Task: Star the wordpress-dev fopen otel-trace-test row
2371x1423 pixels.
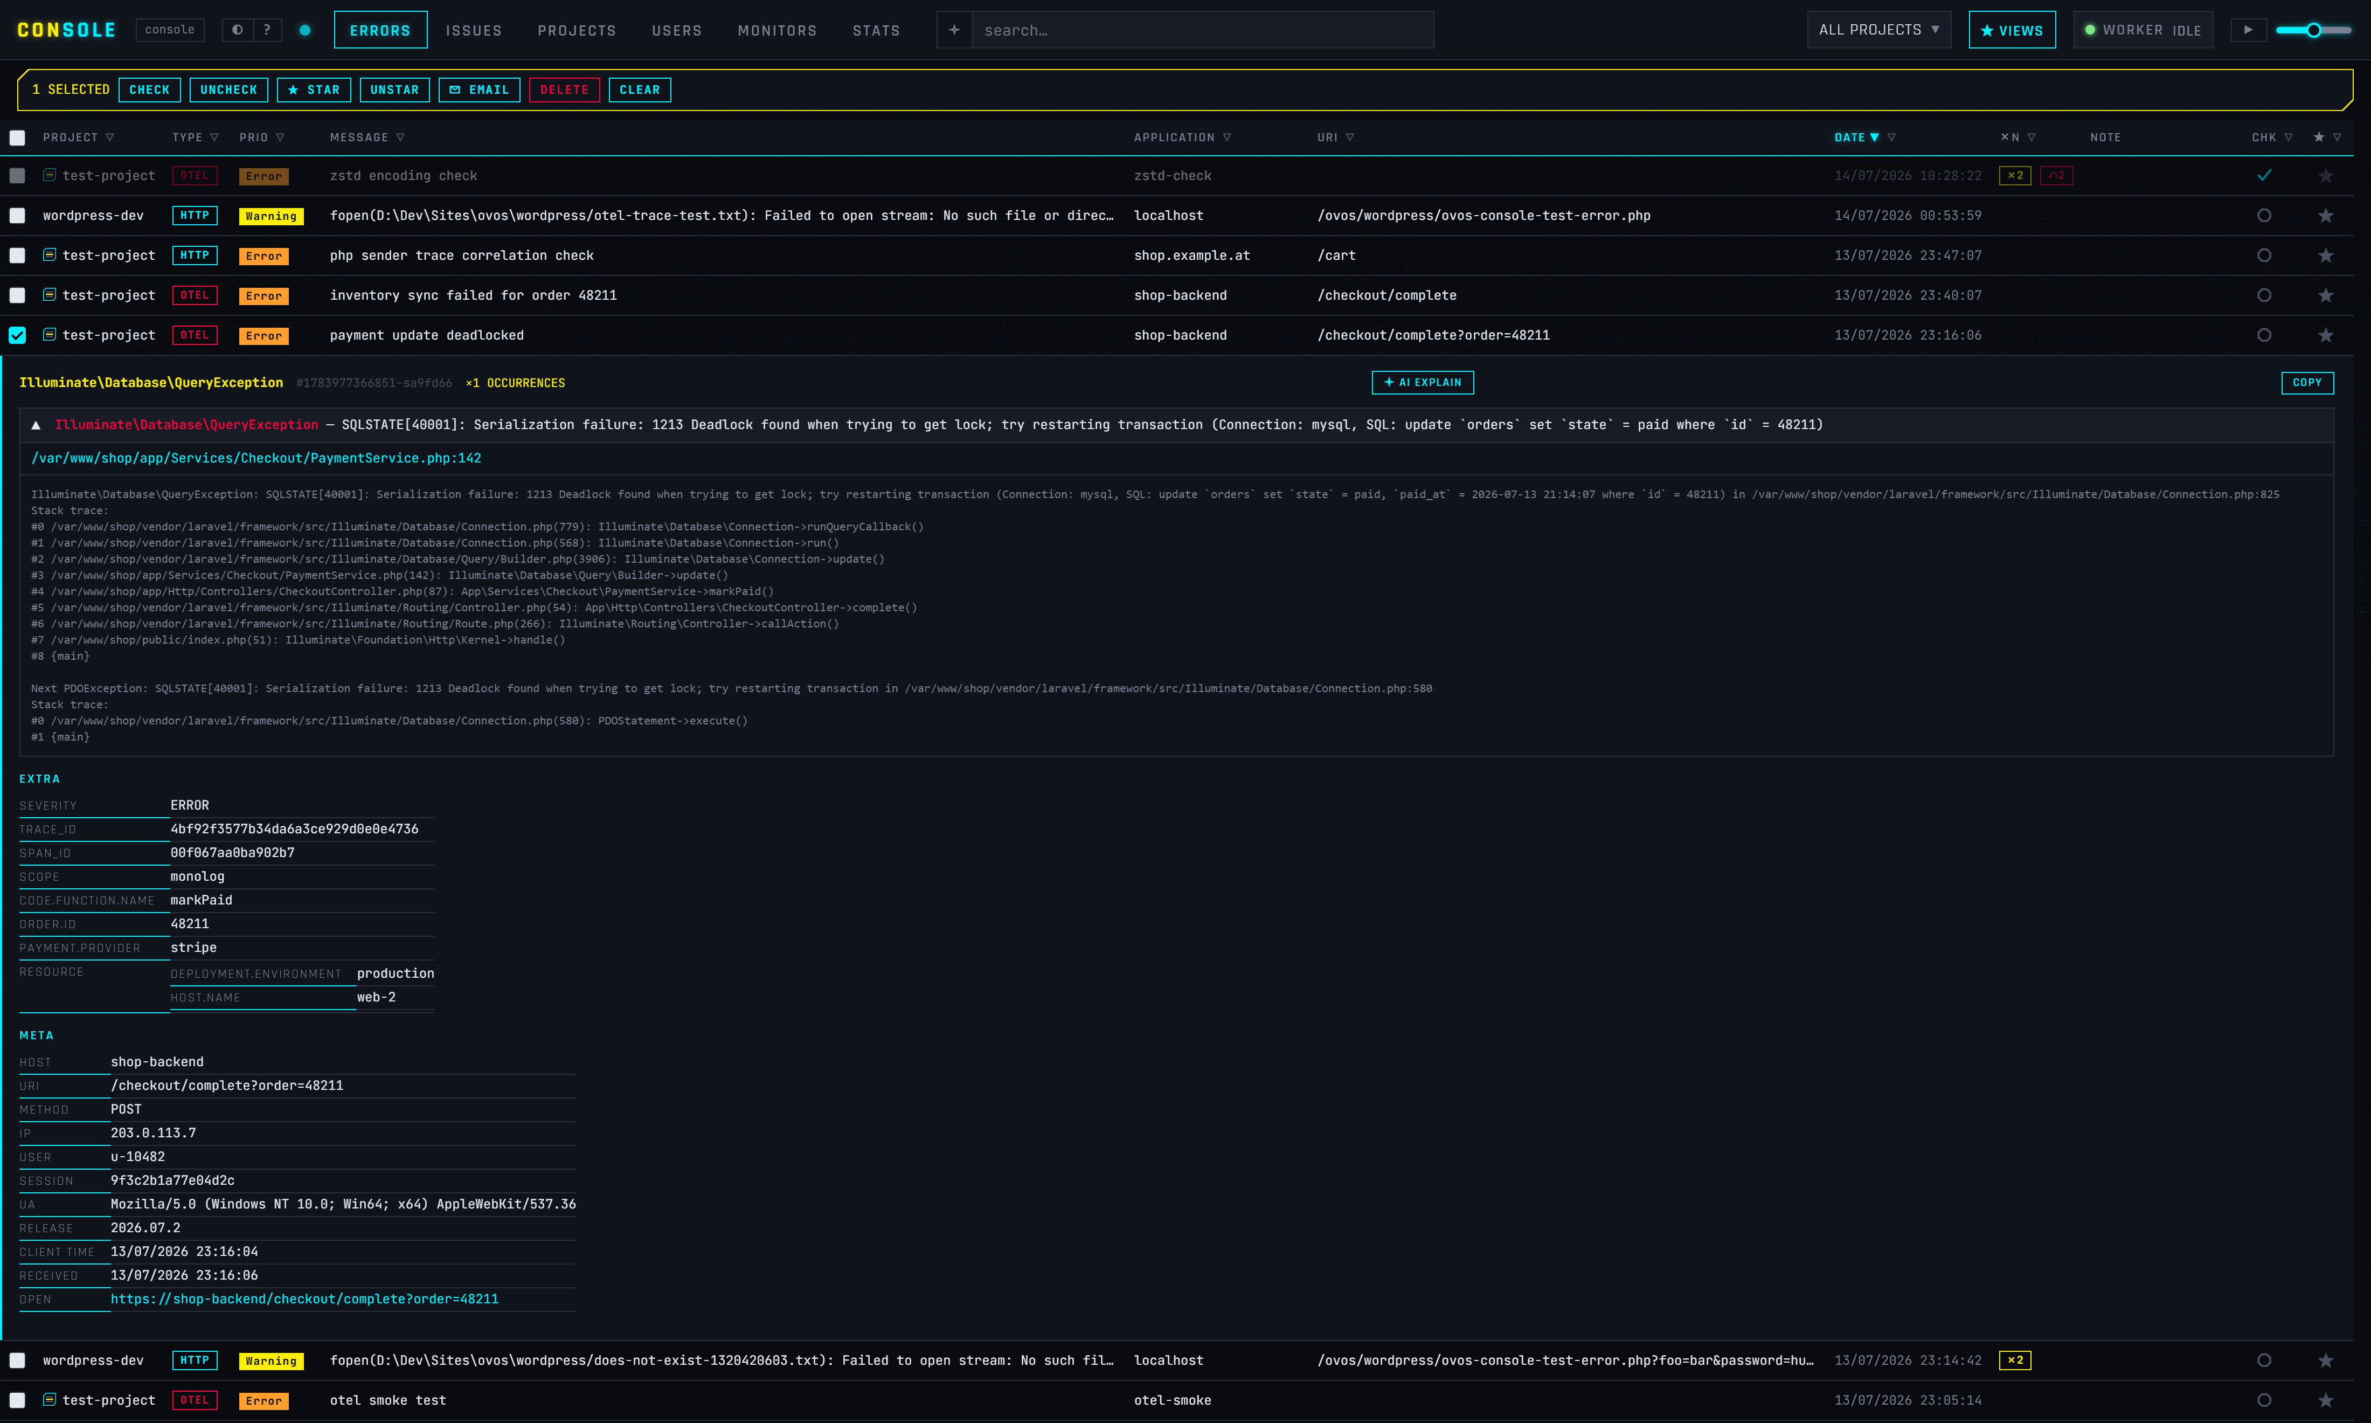Action: tap(2325, 216)
